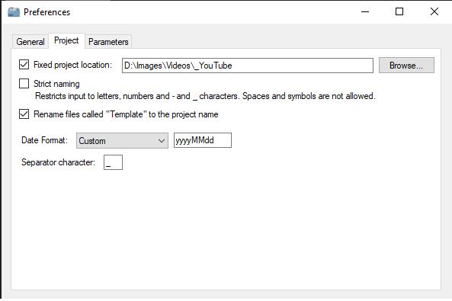452x301 pixels.
Task: Uncheck the Fixed project location checkbox
Action: 24,65
